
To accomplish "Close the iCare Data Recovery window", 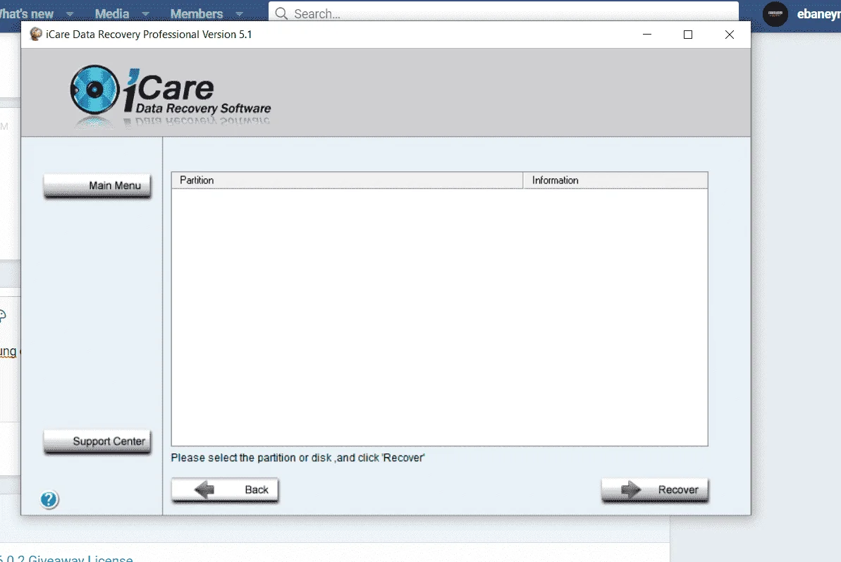I will (730, 35).
